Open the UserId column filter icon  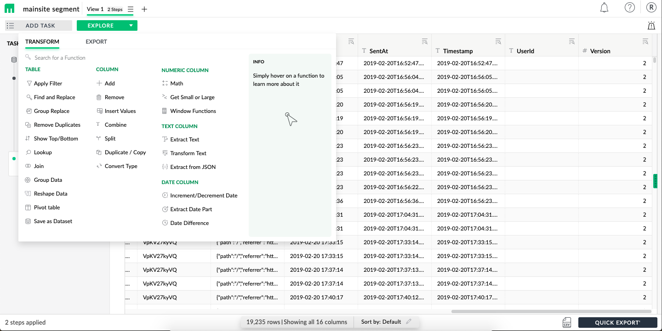[571, 42]
